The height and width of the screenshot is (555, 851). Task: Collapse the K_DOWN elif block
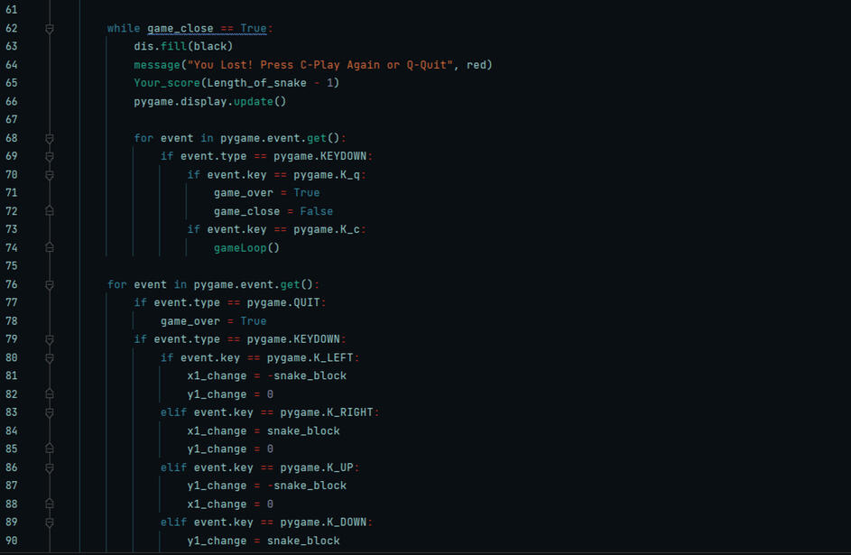[50, 523]
